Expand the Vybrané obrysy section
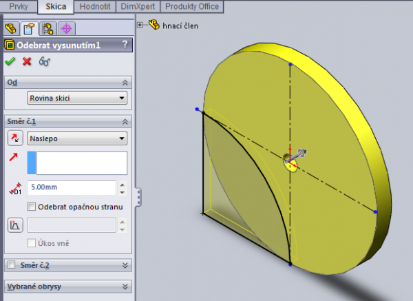This screenshot has height=301, width=413. tap(125, 287)
